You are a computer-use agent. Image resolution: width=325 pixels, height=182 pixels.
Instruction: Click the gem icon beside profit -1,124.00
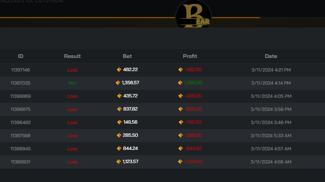pyautogui.click(x=180, y=162)
